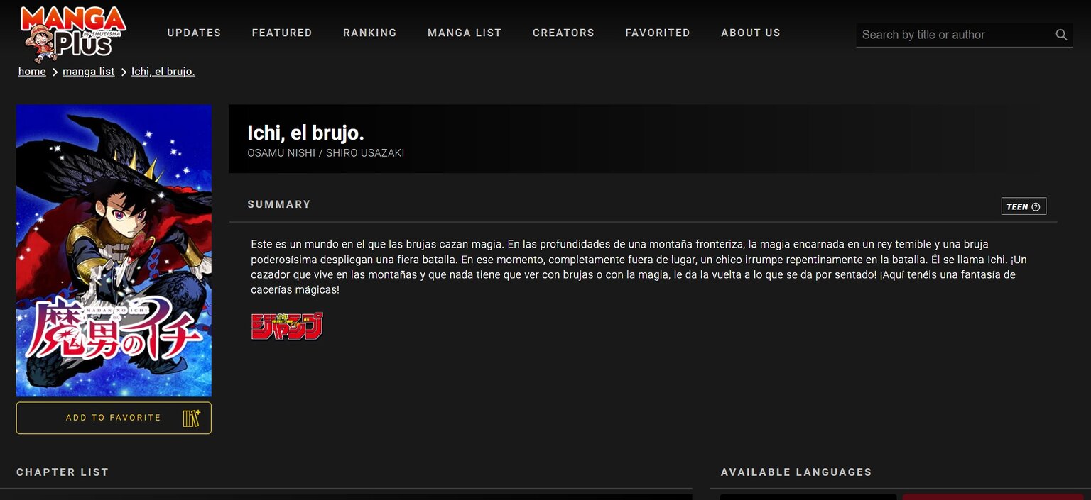Open the Creators page

(x=563, y=33)
